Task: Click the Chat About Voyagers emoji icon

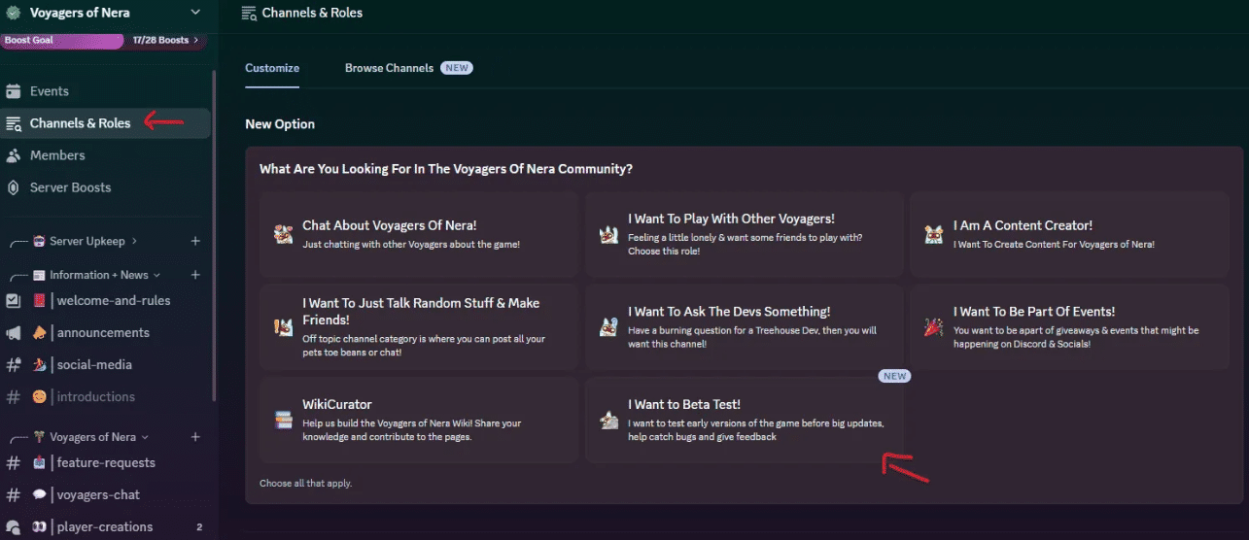Action: (x=283, y=234)
